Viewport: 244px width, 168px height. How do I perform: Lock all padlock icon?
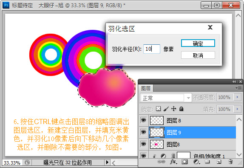181,109
